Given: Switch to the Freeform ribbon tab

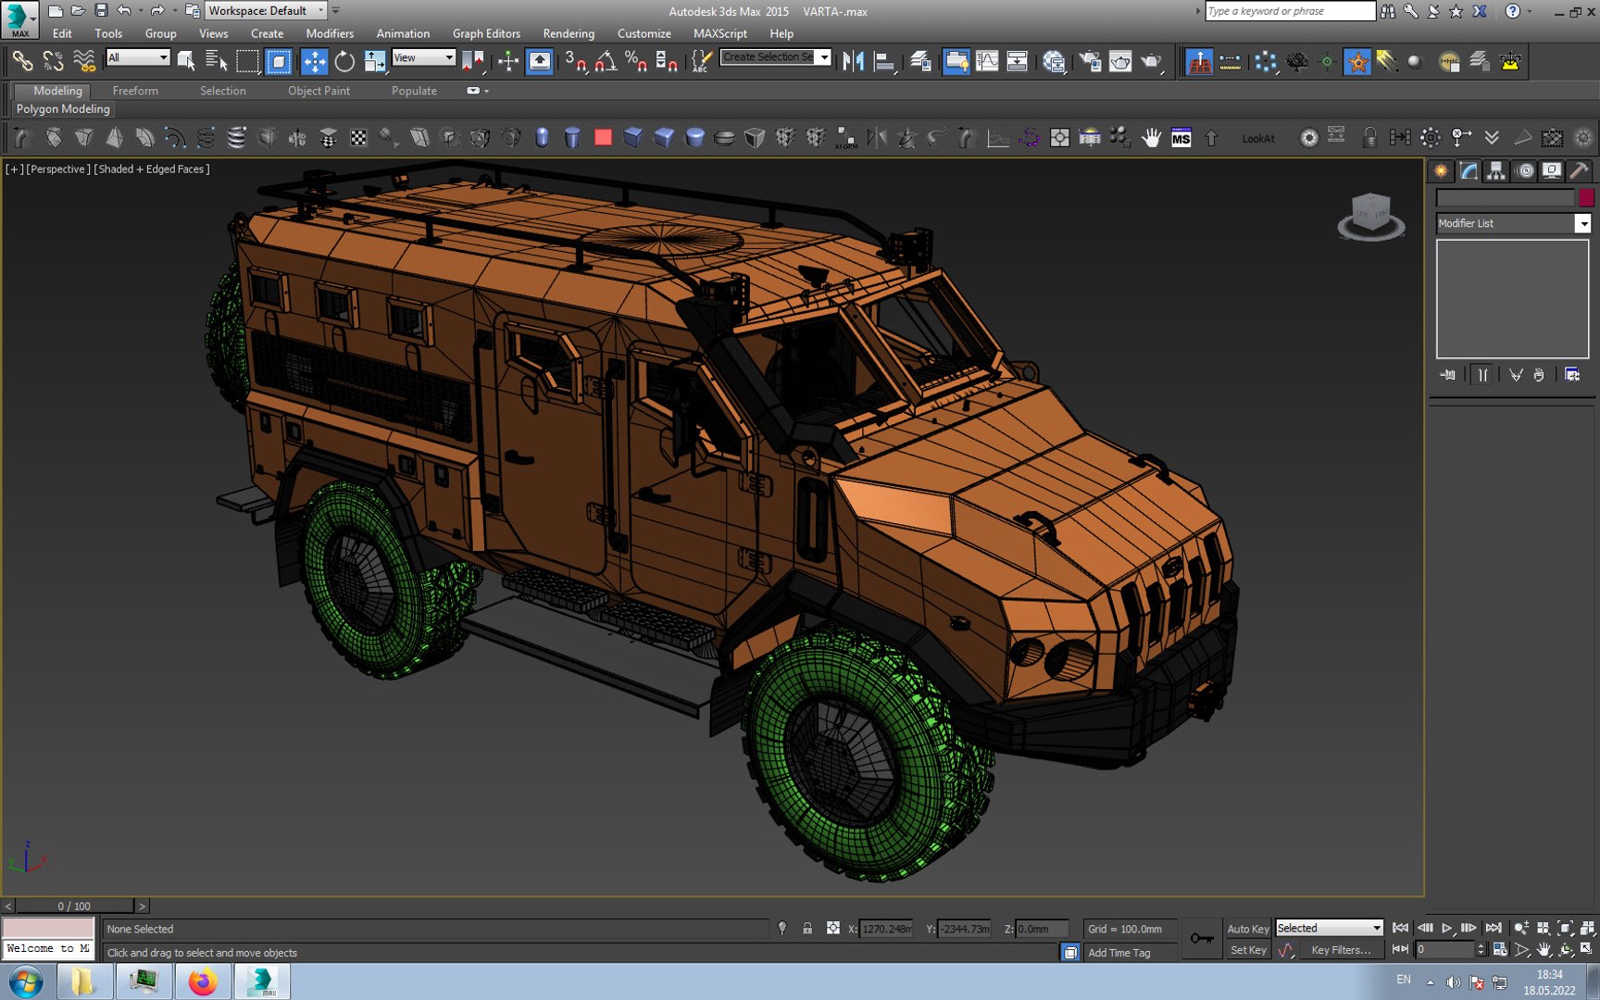Looking at the screenshot, I should click(135, 91).
